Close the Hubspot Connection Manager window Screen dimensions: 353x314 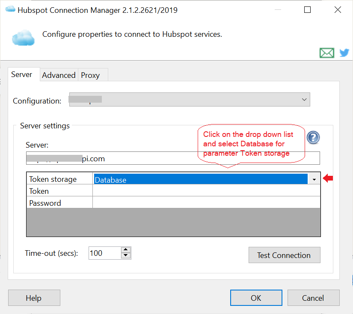point(338,10)
